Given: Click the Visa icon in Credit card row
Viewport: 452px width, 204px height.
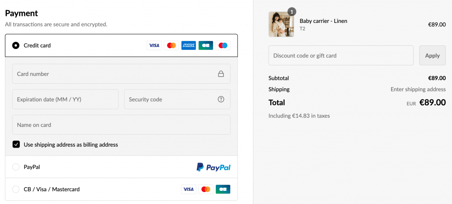Looking at the screenshot, I should (x=154, y=45).
